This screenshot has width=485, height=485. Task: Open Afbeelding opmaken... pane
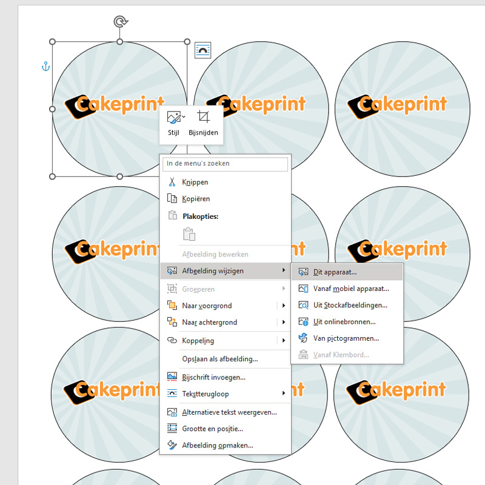coord(225,445)
